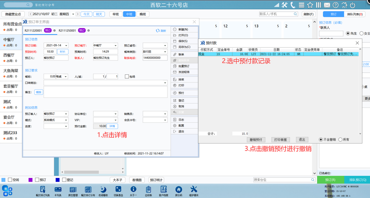Click the 详情 button beside 预付金额

tap(112, 126)
